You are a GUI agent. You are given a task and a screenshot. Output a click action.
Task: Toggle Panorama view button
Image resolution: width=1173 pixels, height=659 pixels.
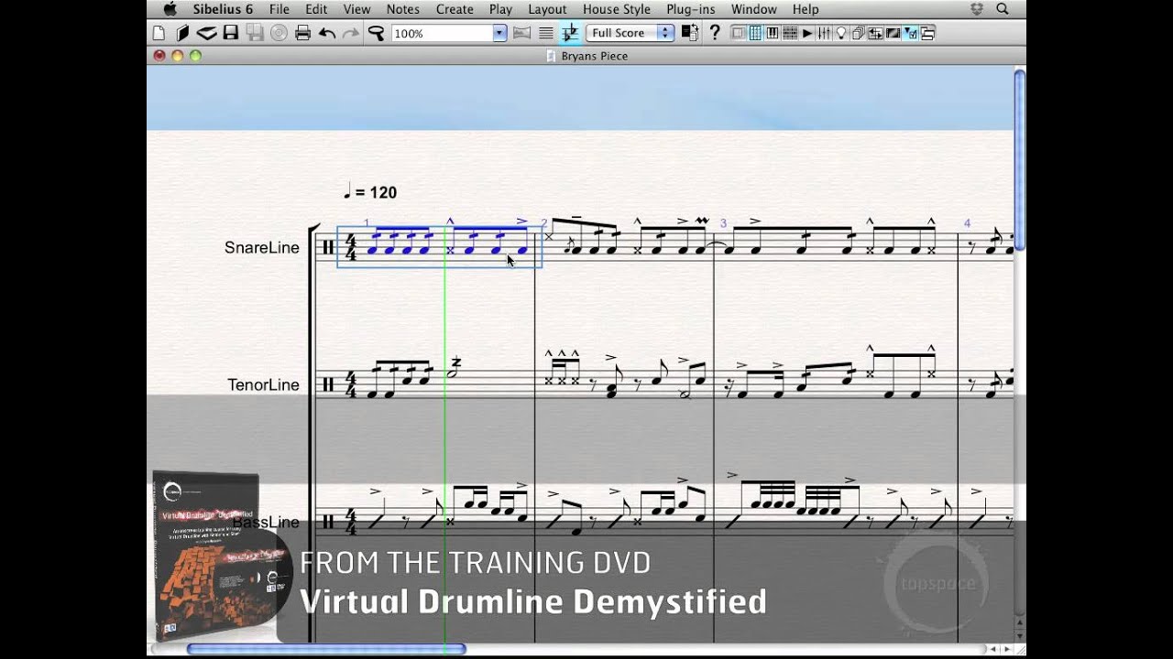point(521,33)
